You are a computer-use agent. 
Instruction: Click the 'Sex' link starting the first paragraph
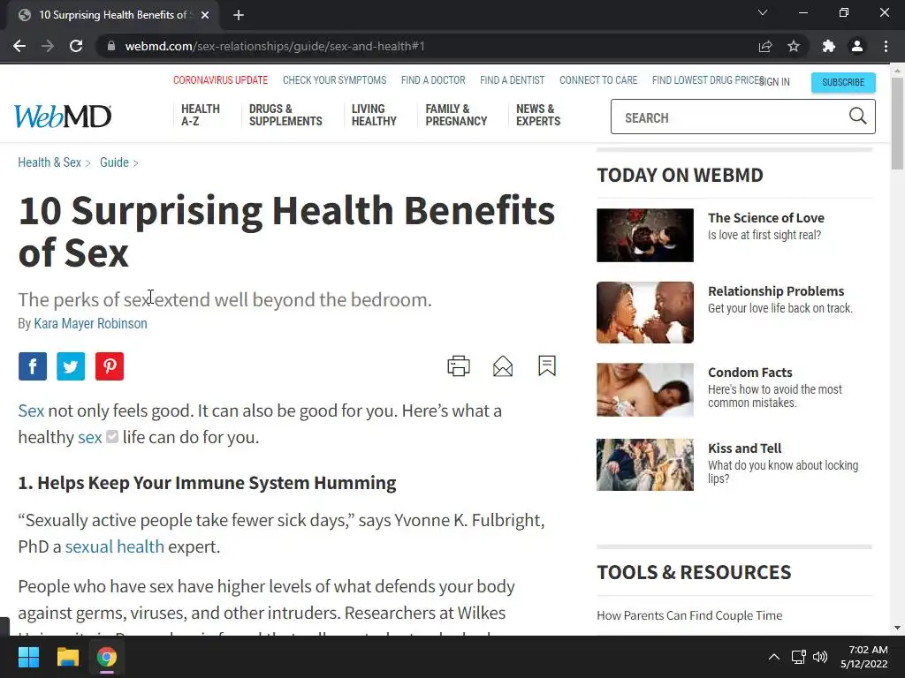point(31,411)
